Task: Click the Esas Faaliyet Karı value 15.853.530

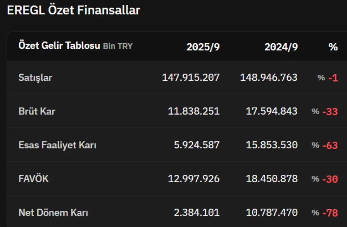Action: coord(271,145)
